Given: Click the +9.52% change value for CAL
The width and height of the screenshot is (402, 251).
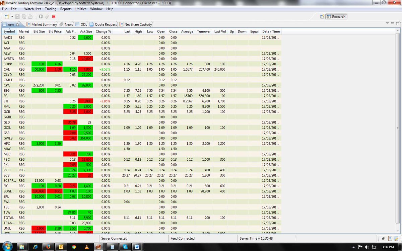Looking at the screenshot, I should pos(105,69).
